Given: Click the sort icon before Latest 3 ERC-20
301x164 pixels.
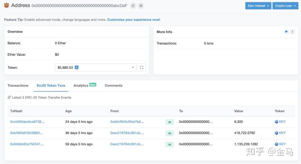Looking at the screenshot, I should point(9,97).
